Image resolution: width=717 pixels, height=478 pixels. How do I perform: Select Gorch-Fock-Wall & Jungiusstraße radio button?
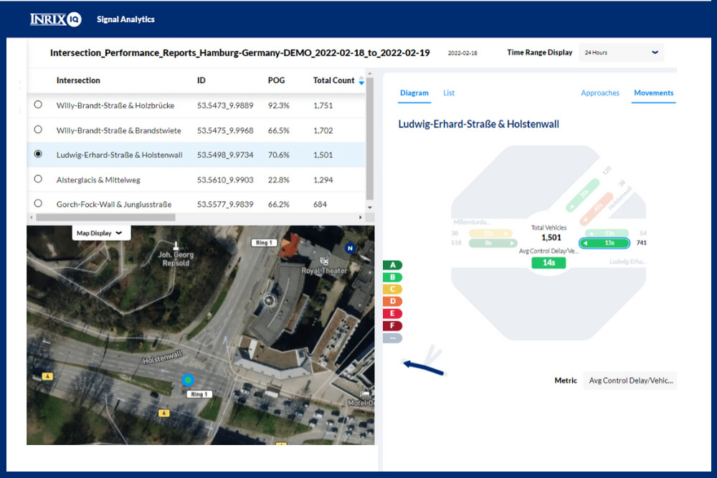(x=38, y=204)
